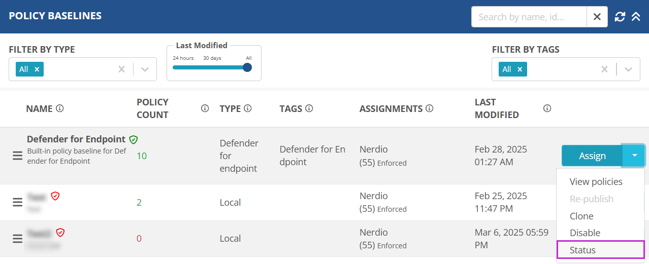Click the info icon next to Assignments

(x=429, y=108)
